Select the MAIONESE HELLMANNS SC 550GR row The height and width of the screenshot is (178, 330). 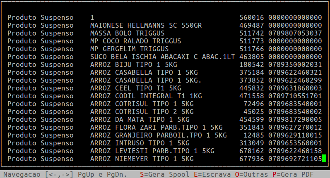pyautogui.click(x=146, y=25)
